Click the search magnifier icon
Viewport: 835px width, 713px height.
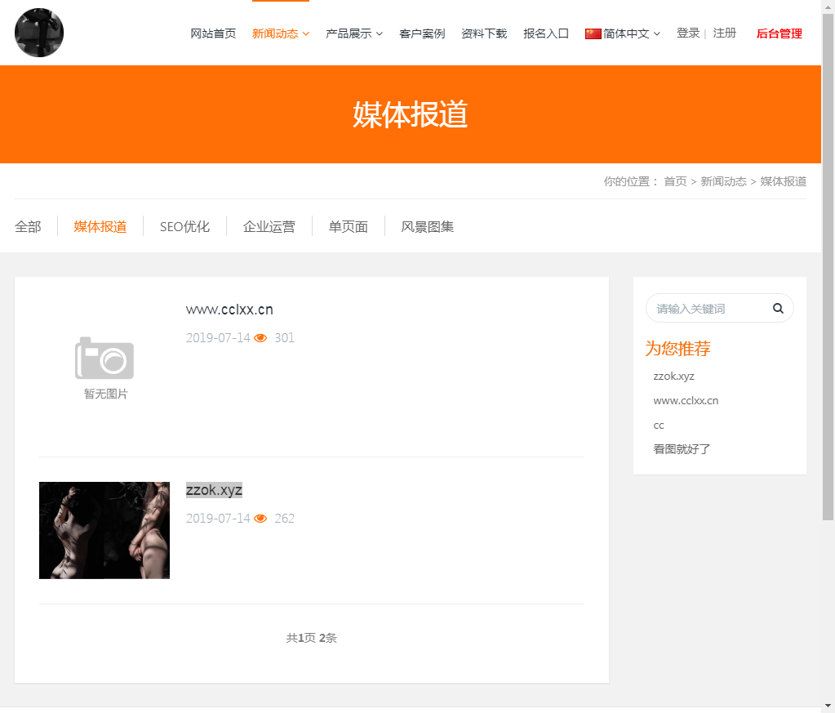[x=778, y=309]
